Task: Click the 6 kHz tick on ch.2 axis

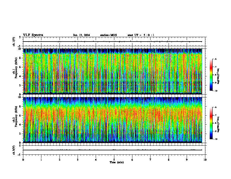Action: (x=20, y=116)
